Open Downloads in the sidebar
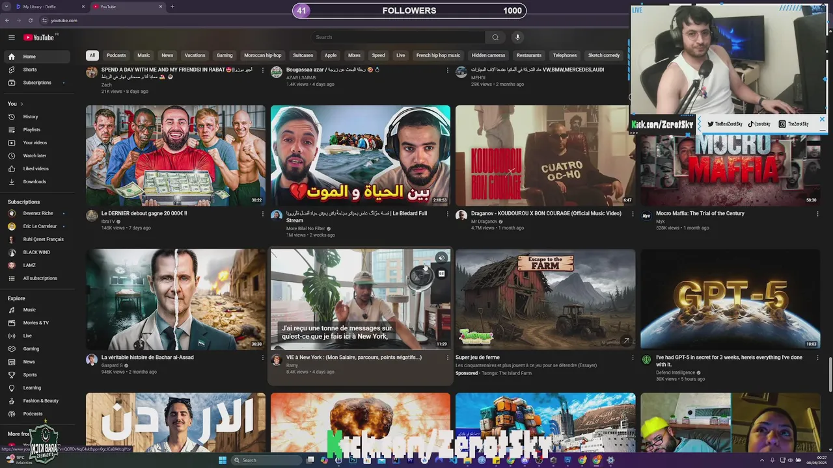 [x=38, y=182]
